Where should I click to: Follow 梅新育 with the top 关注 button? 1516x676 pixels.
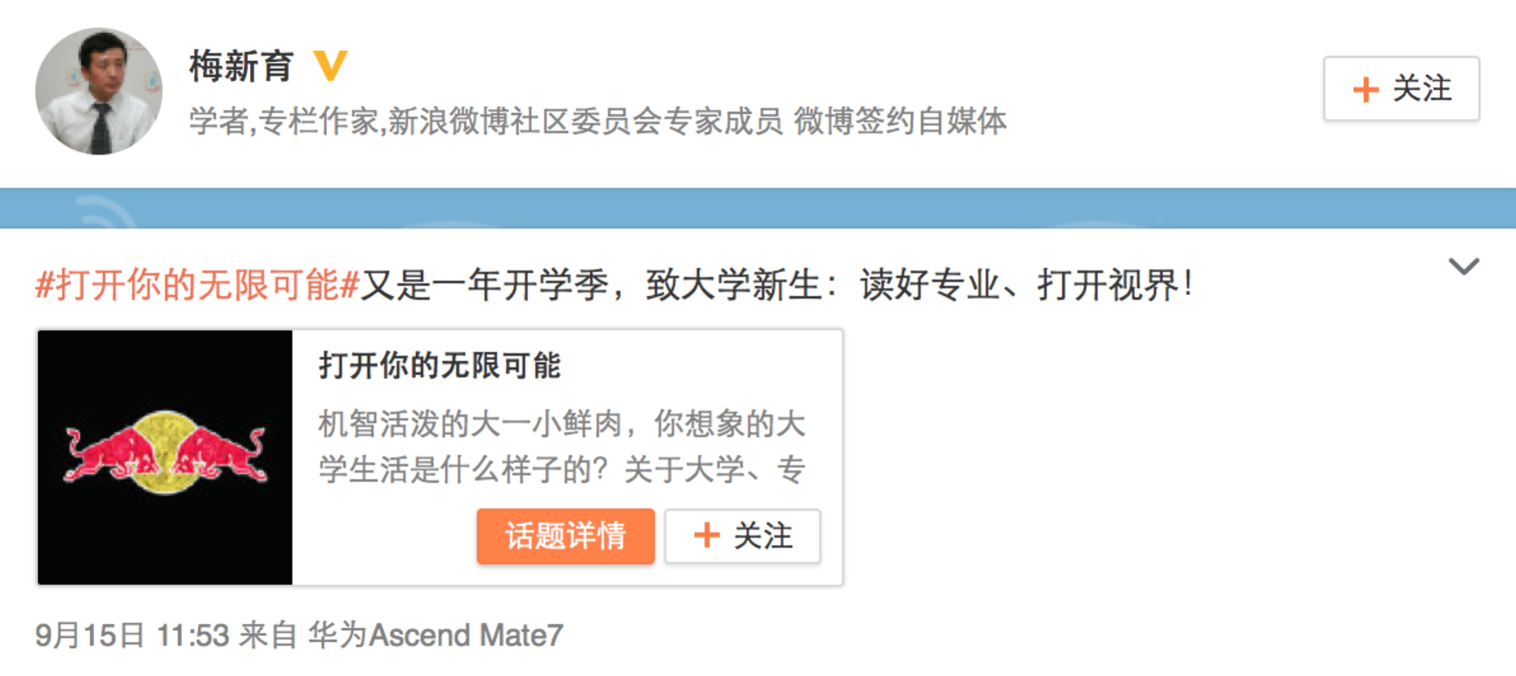click(x=1402, y=88)
